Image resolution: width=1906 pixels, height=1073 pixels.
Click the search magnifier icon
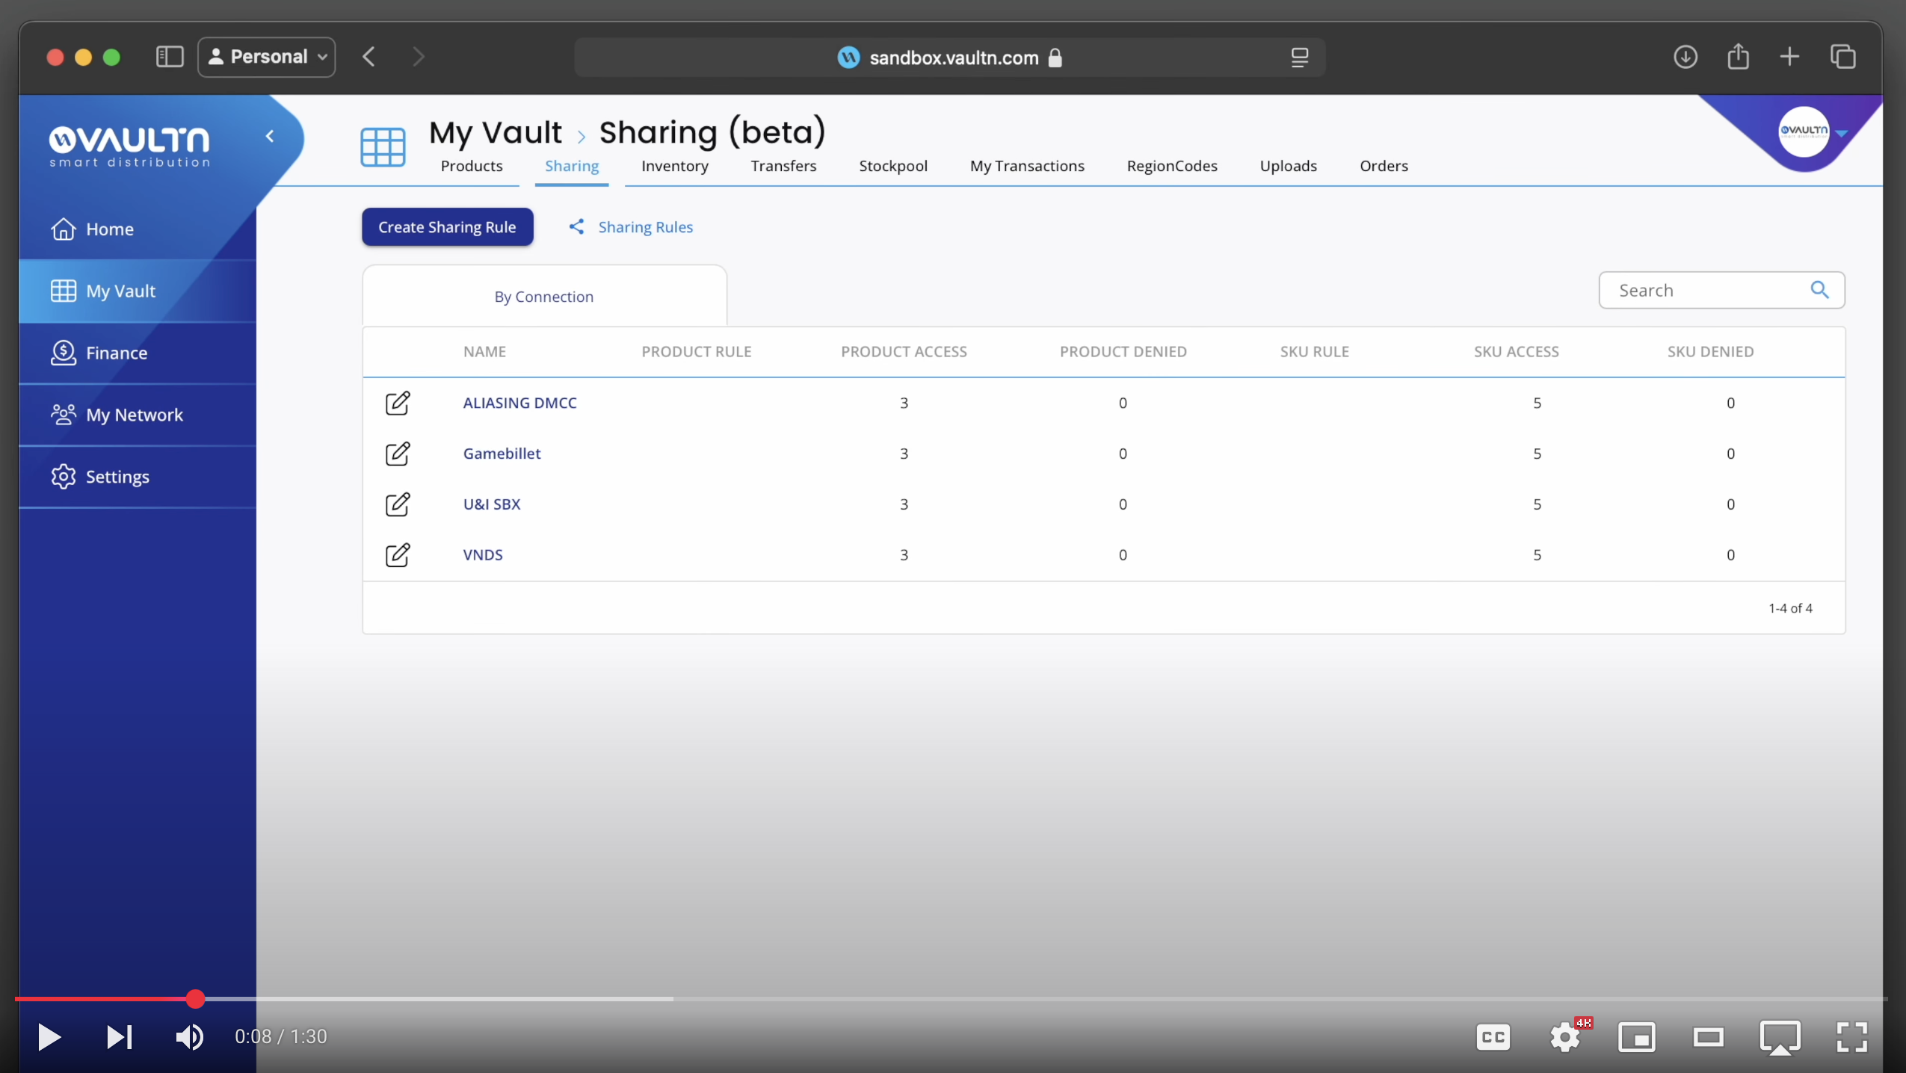(x=1819, y=290)
